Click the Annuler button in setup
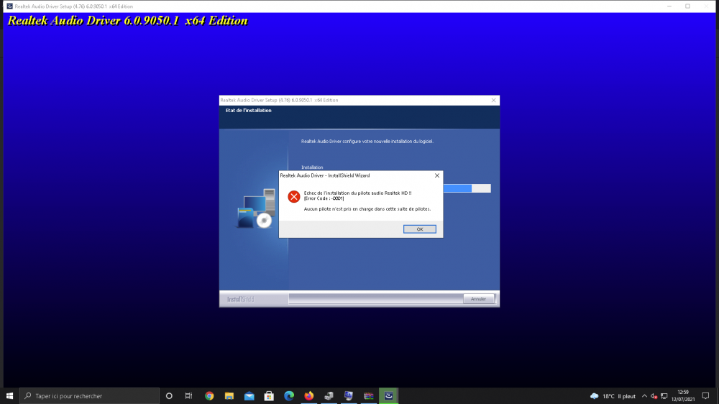The image size is (719, 404). pos(479,298)
